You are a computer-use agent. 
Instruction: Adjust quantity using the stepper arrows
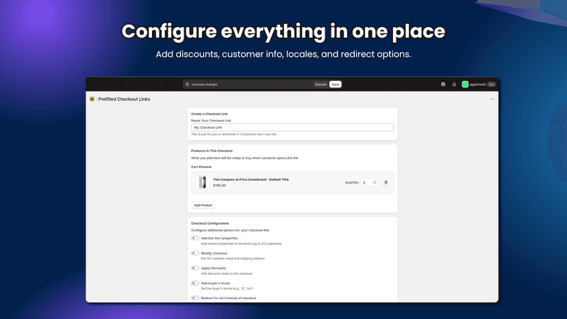click(375, 182)
